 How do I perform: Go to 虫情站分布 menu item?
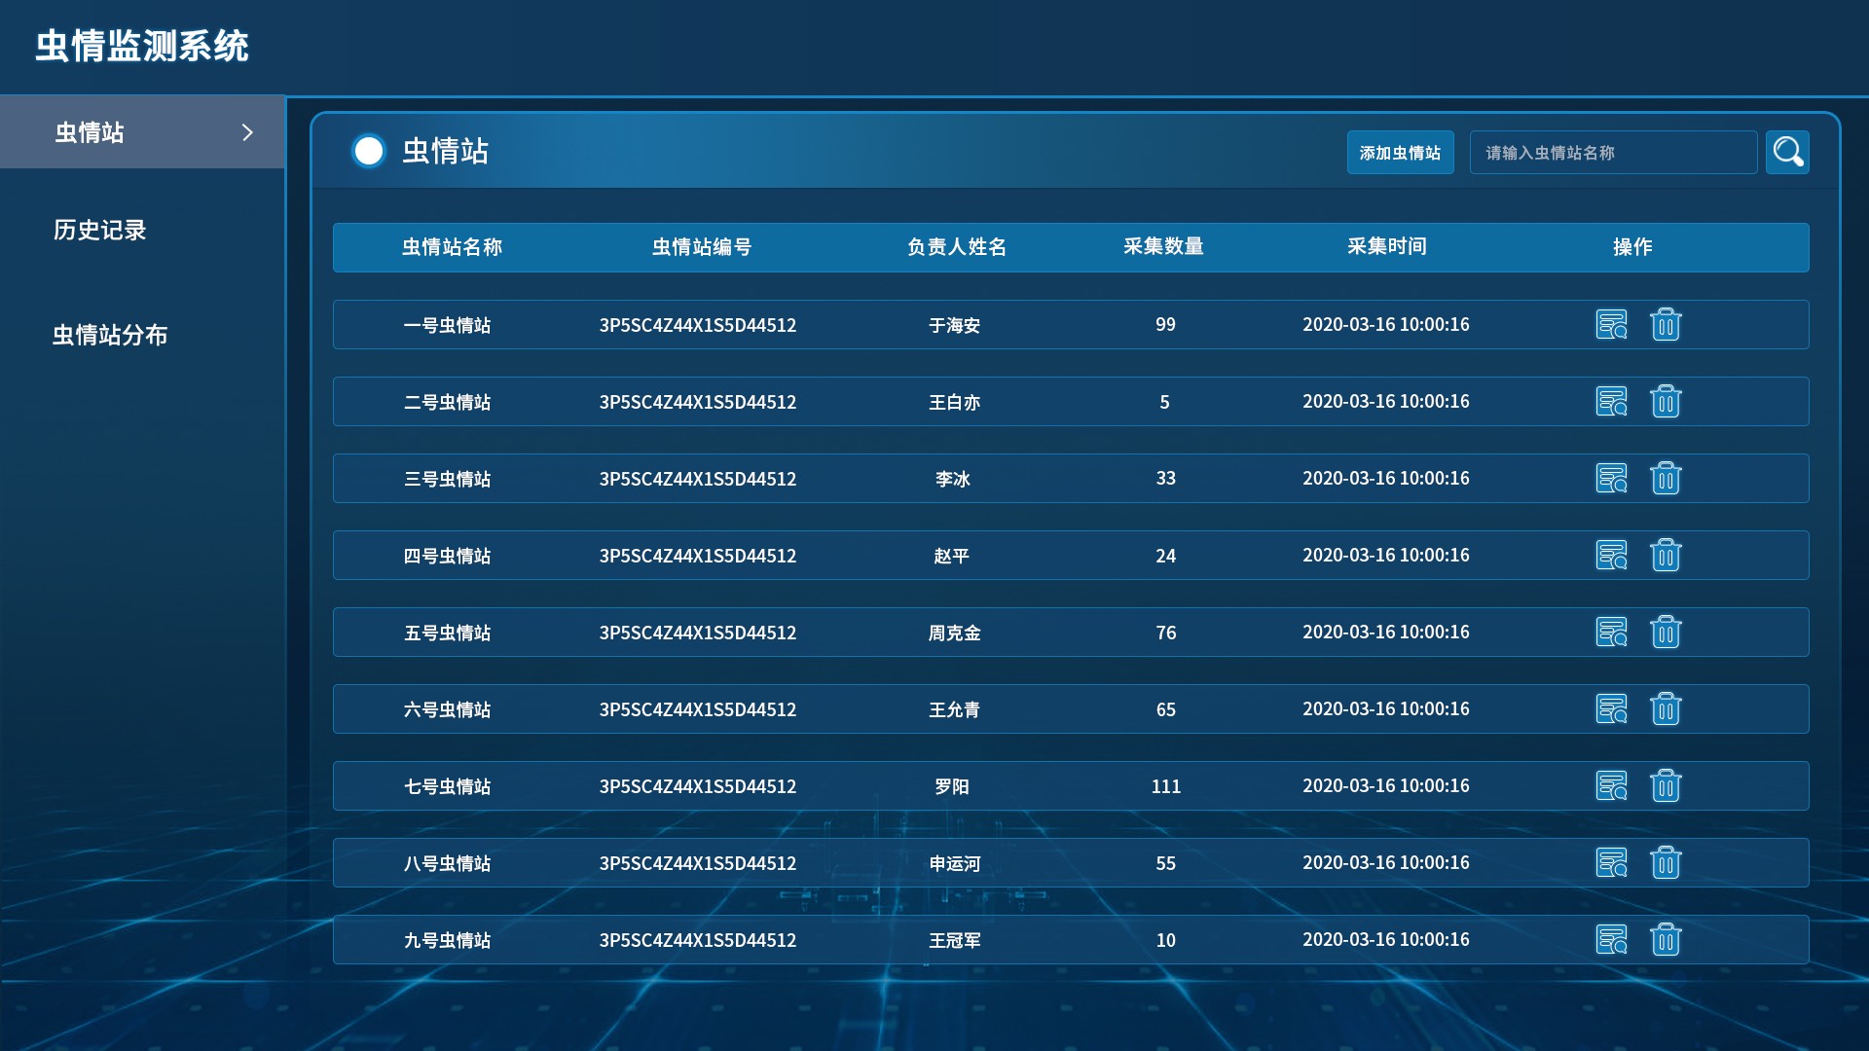(110, 335)
